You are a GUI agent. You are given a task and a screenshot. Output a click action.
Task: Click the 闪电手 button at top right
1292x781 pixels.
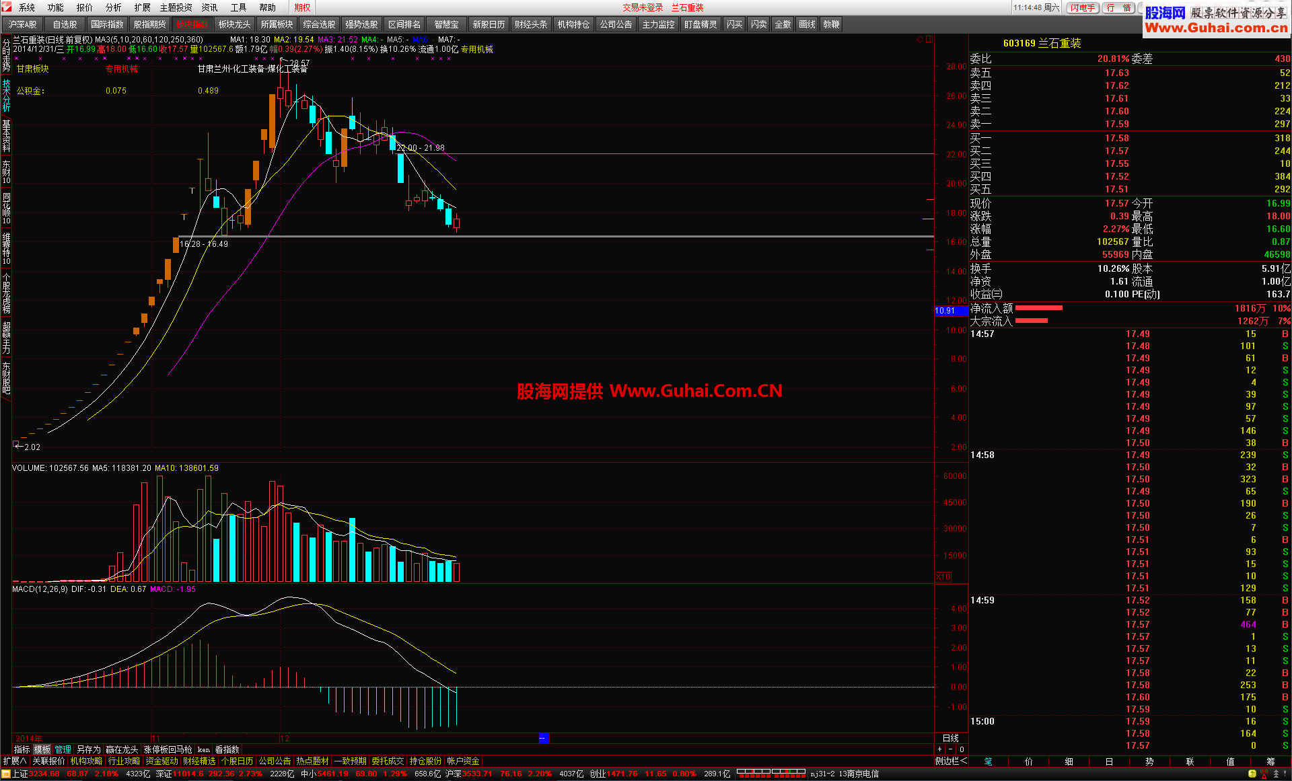[1083, 8]
